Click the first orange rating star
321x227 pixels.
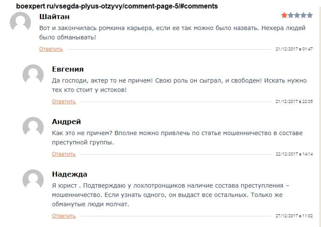pyautogui.click(x=284, y=16)
